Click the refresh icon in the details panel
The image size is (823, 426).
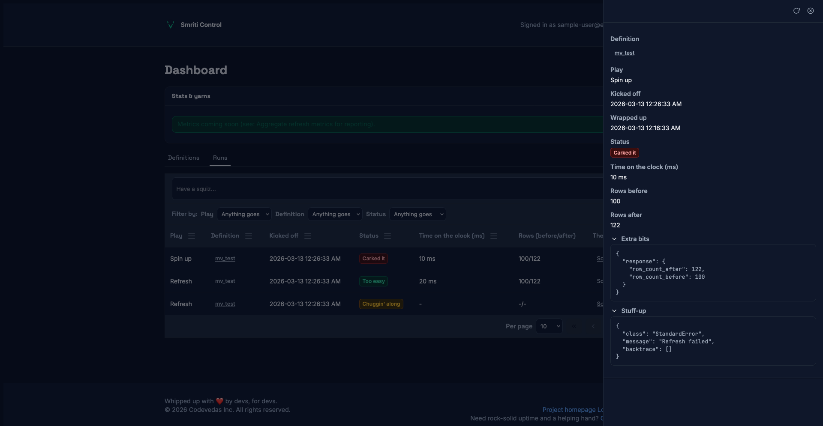click(x=796, y=11)
